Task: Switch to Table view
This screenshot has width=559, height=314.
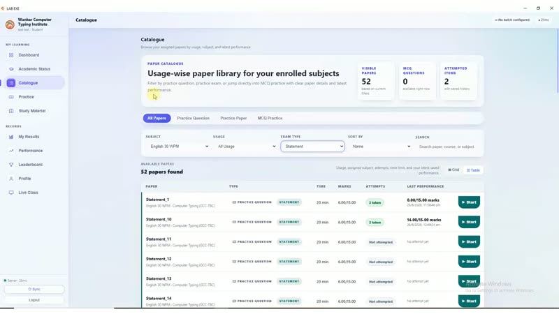Action: click(x=473, y=170)
